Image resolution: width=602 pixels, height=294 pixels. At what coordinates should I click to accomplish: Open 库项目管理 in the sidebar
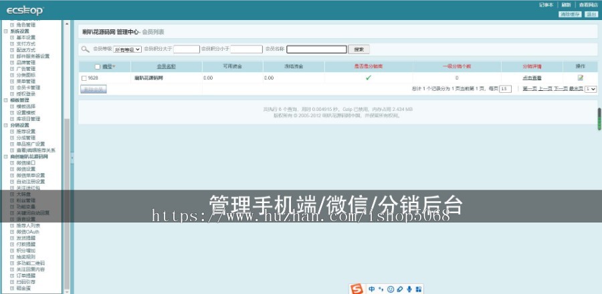coord(28,119)
